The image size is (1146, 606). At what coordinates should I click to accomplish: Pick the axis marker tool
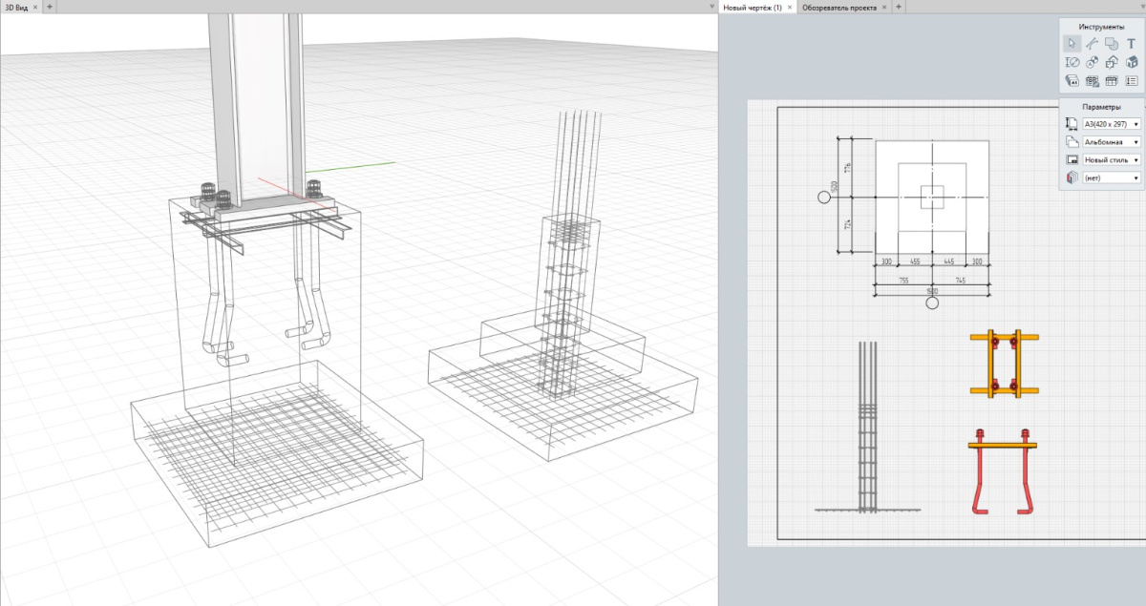click(x=1092, y=63)
